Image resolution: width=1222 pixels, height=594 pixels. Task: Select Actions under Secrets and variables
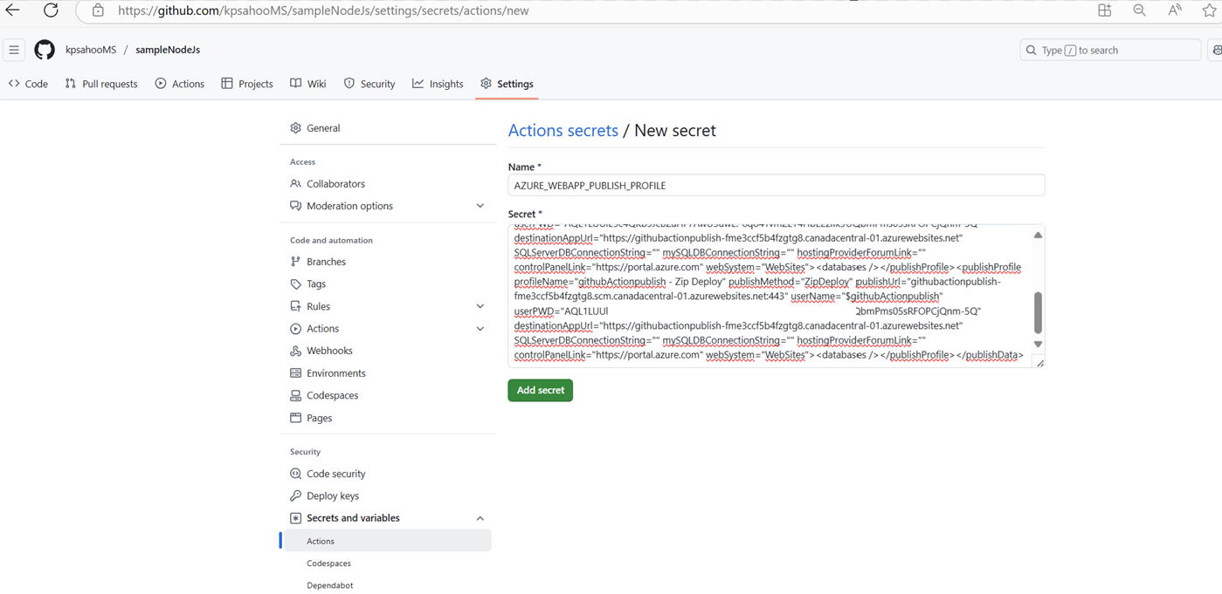tap(388, 541)
